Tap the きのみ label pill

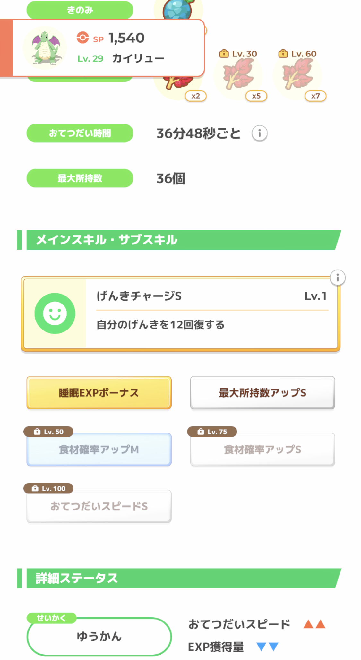click(x=80, y=10)
